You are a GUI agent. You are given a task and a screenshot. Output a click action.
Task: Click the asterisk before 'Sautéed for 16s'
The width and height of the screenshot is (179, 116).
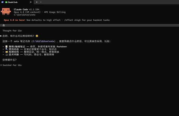(1, 65)
